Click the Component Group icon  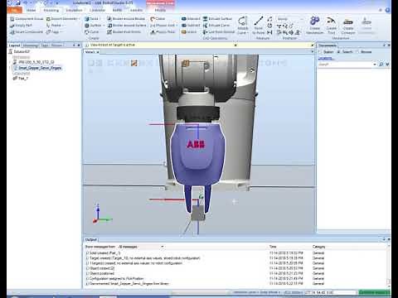pos(12,19)
